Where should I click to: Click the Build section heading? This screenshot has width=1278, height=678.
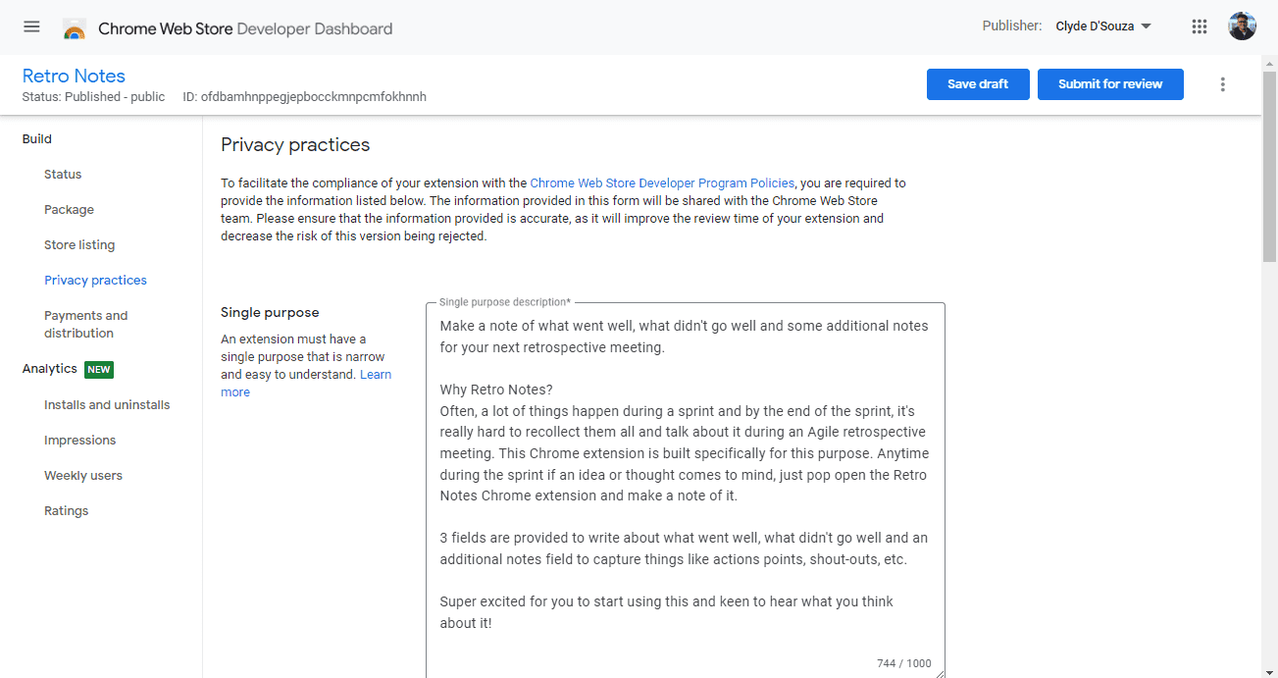point(37,139)
